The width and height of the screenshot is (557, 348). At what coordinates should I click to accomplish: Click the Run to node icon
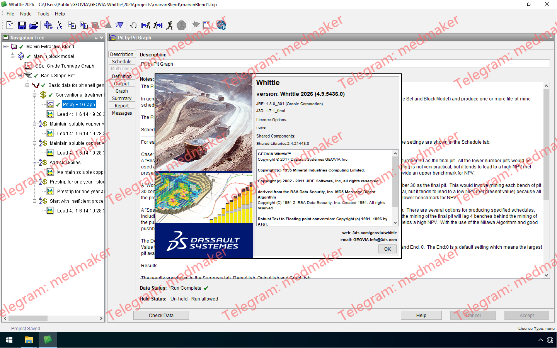146,25
